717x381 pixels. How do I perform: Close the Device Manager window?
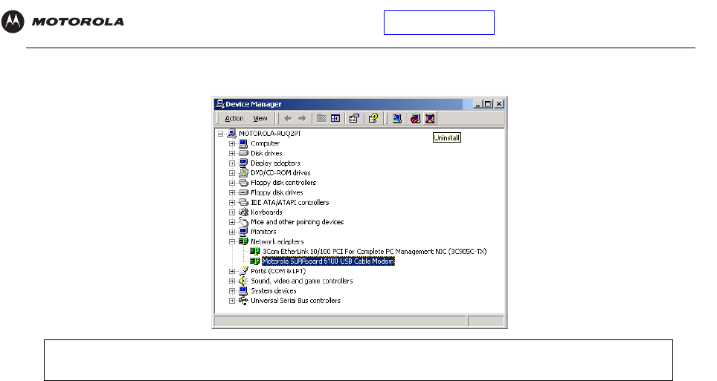[x=499, y=104]
